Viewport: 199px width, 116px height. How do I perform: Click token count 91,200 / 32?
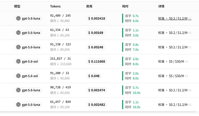pos(59,73)
